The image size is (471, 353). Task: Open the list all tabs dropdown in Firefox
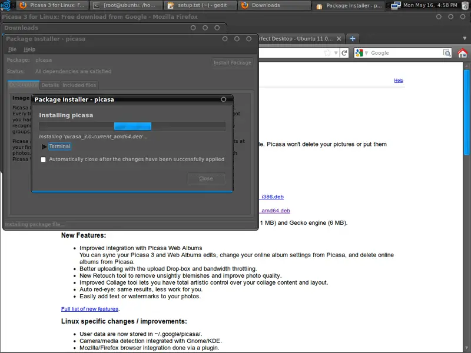[x=465, y=38]
